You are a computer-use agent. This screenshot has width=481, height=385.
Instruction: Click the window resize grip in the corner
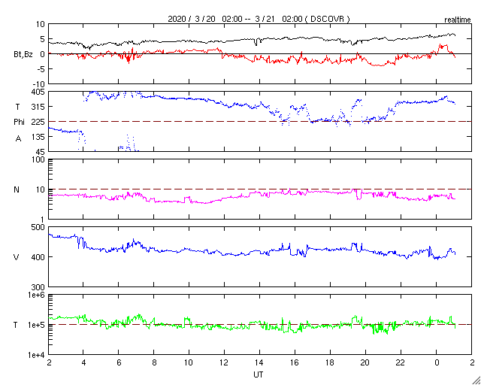click(476, 380)
